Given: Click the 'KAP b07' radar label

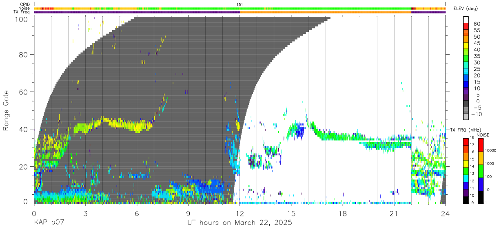Looking at the screenshot, I should click(x=49, y=223).
